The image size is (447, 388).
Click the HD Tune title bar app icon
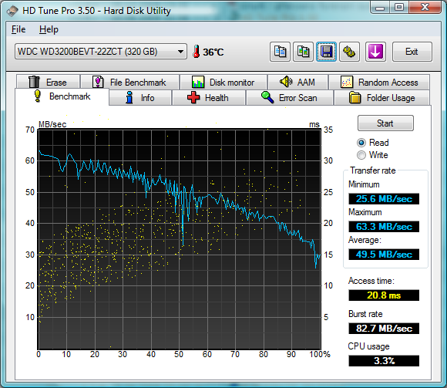point(12,11)
